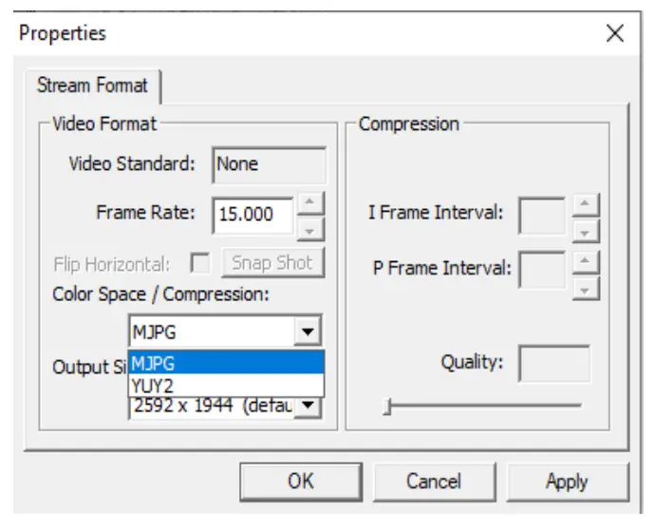Switch to the Stream Format tab
Screen dimensions: 654x531
click(92, 85)
